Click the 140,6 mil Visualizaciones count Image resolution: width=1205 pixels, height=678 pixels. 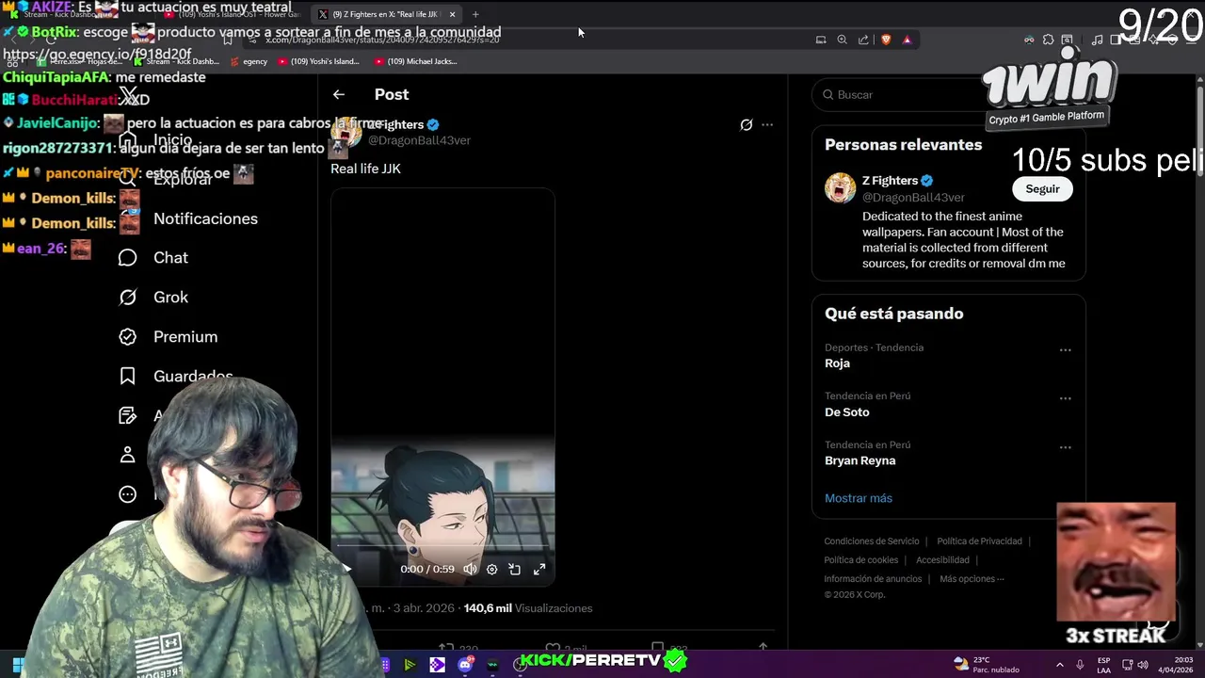pyautogui.click(x=528, y=608)
